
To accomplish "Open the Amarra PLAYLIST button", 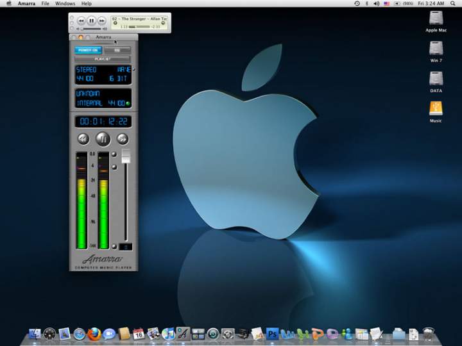I will 102,59.
